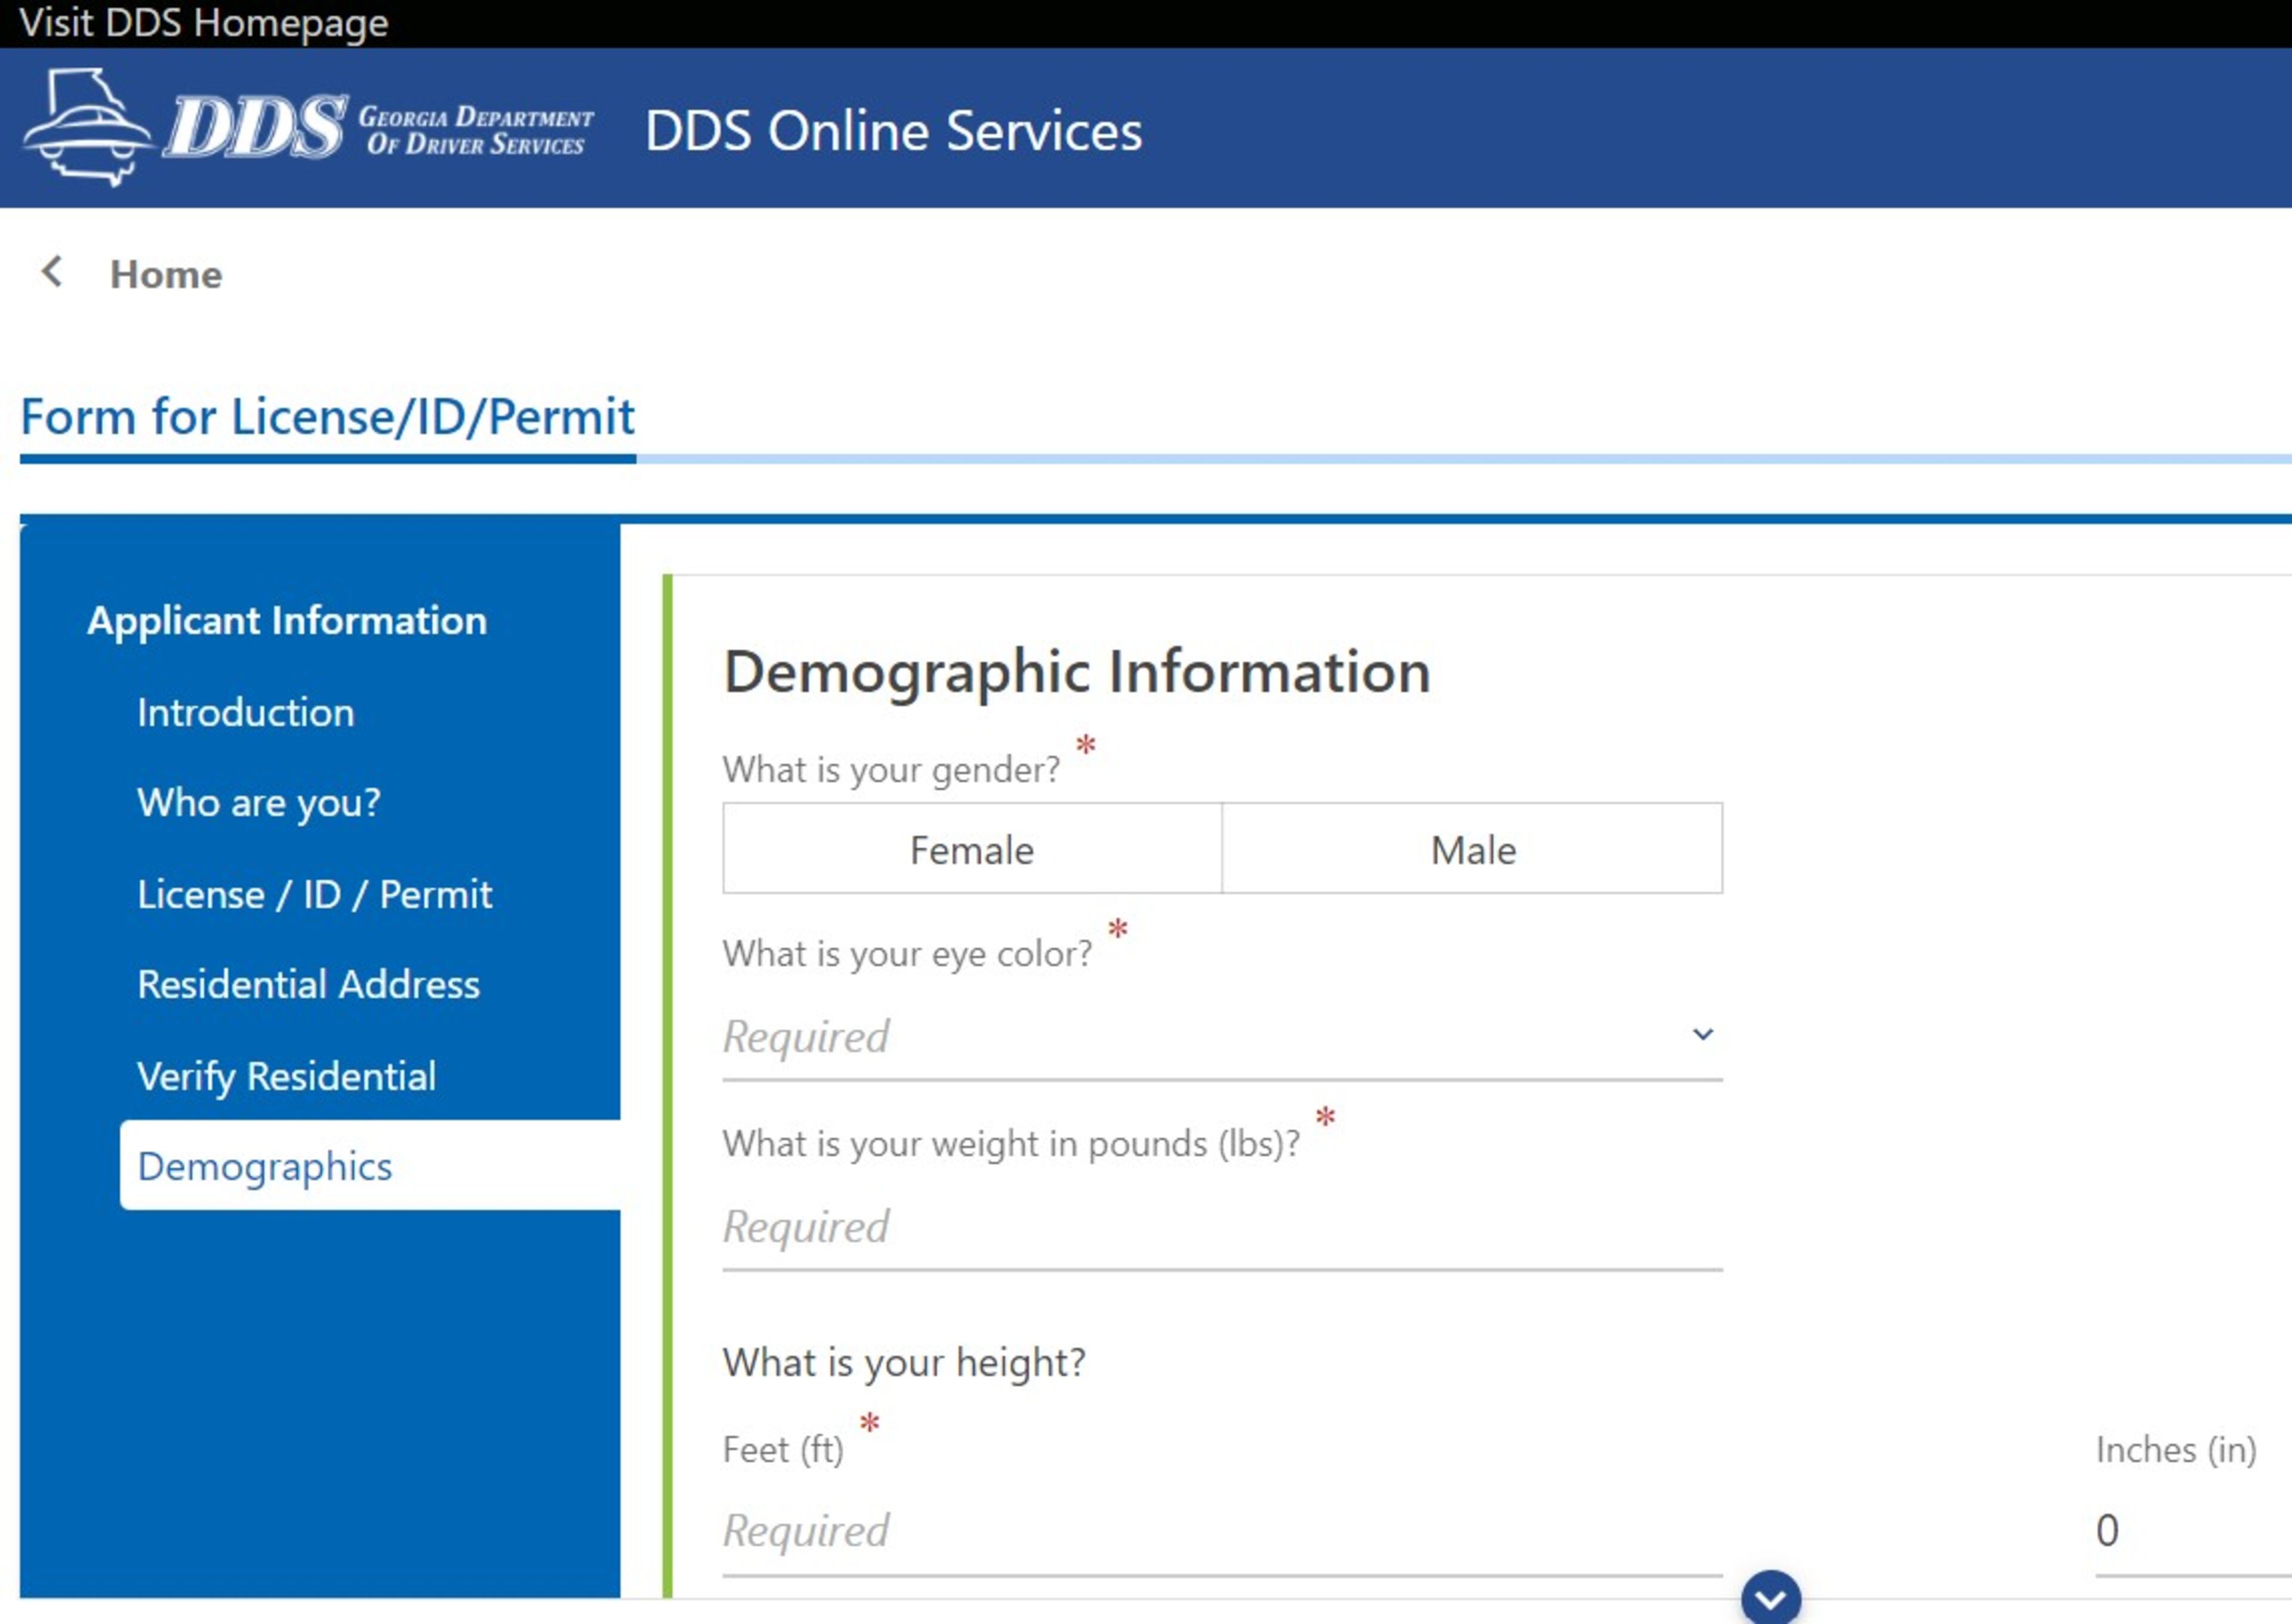Click the back arrow beside Home
2292x1624 pixels.
tap(50, 271)
